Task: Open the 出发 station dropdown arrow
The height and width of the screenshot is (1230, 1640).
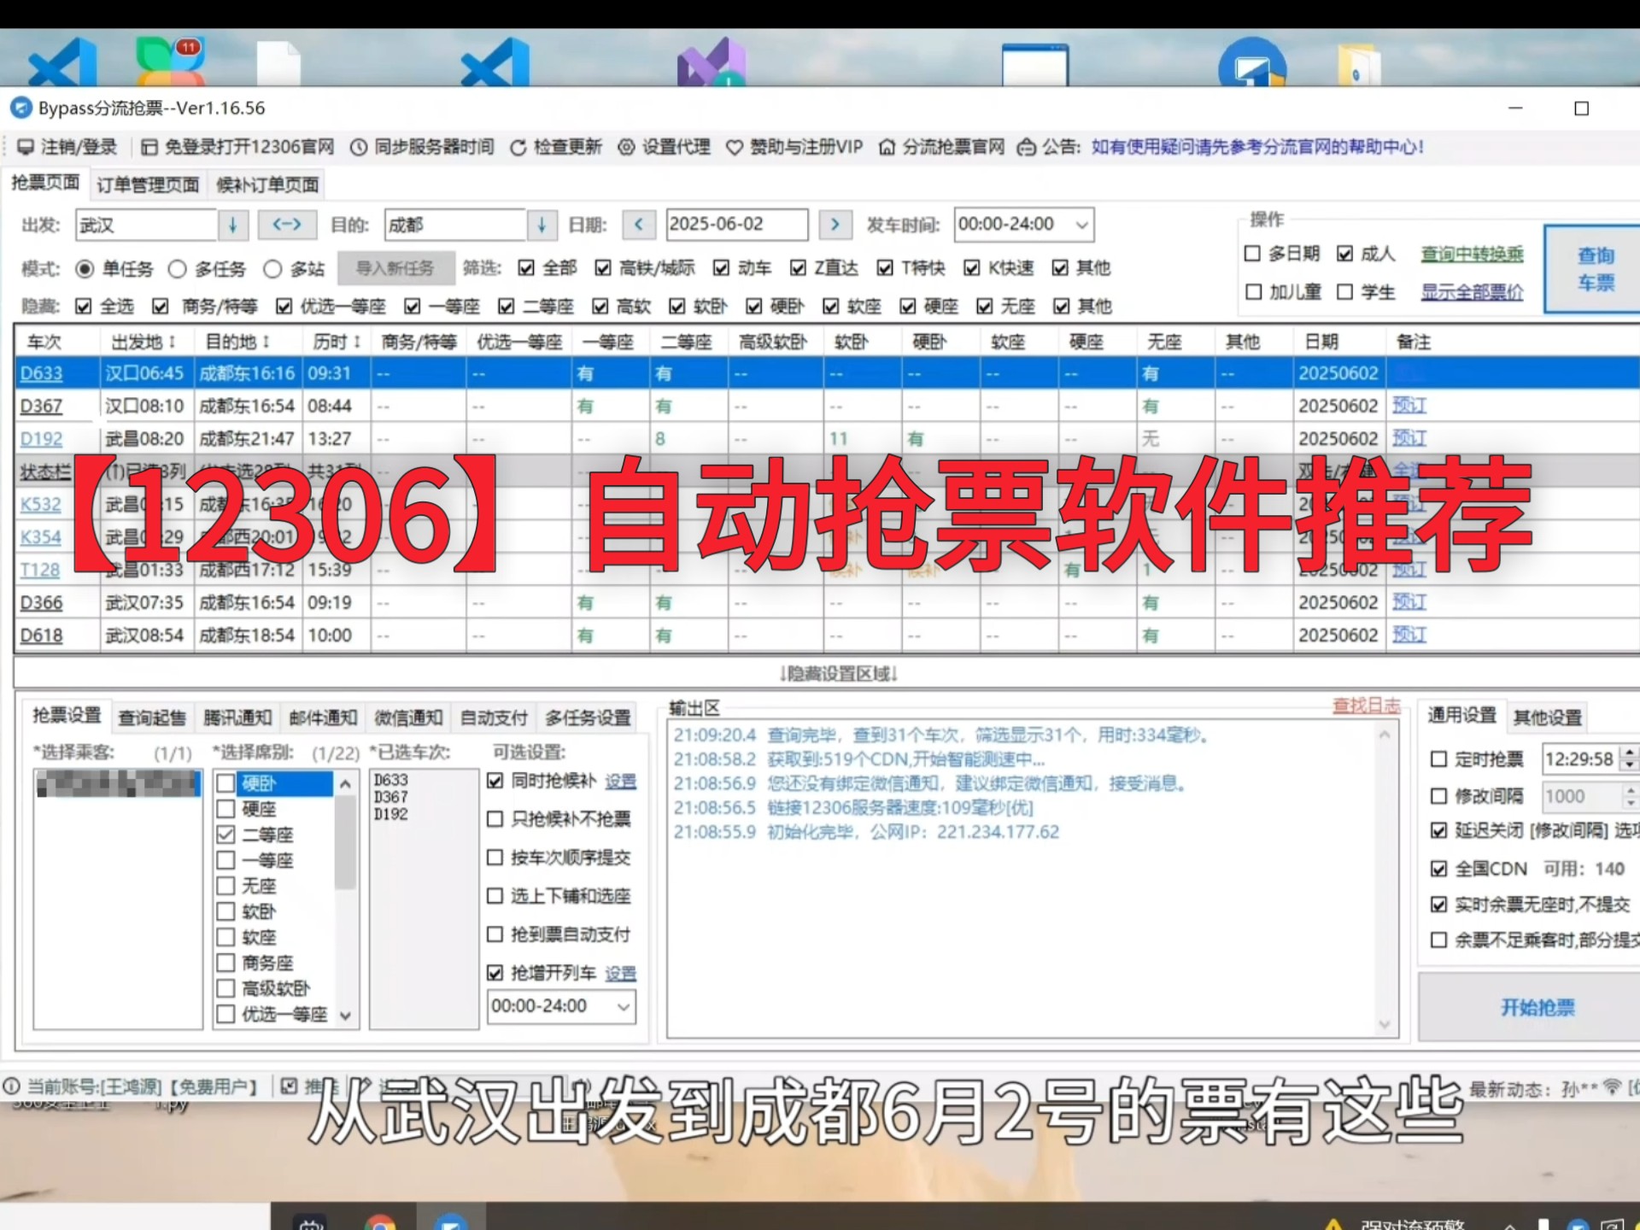Action: point(232,225)
